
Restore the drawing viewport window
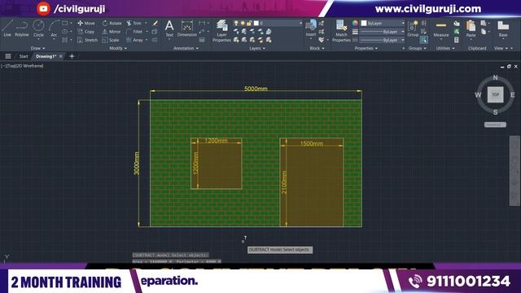pos(509,67)
